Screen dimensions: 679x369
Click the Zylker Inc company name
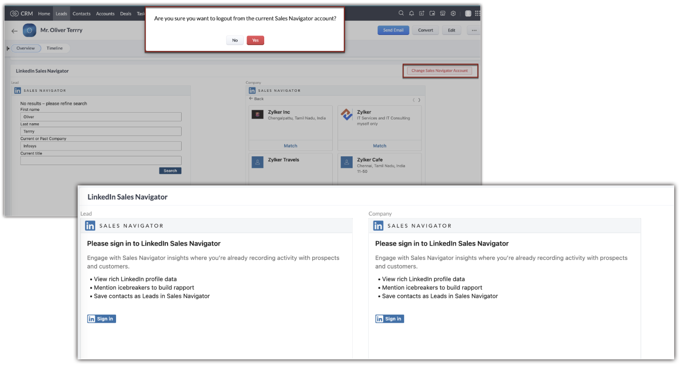coord(279,112)
